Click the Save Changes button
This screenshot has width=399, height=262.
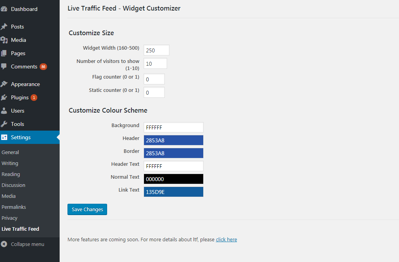click(x=87, y=209)
